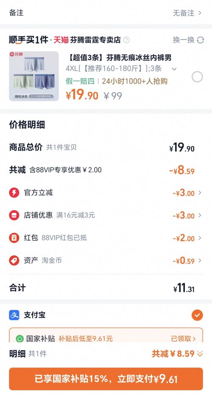The height and width of the screenshot is (393, 212).
Task: Tap the 官方立减 lightning icon
Action: pyautogui.click(x=14, y=193)
